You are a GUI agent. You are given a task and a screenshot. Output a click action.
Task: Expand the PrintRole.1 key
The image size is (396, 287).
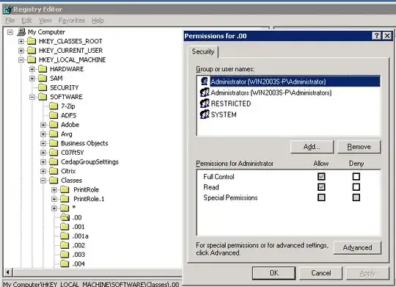(54, 199)
